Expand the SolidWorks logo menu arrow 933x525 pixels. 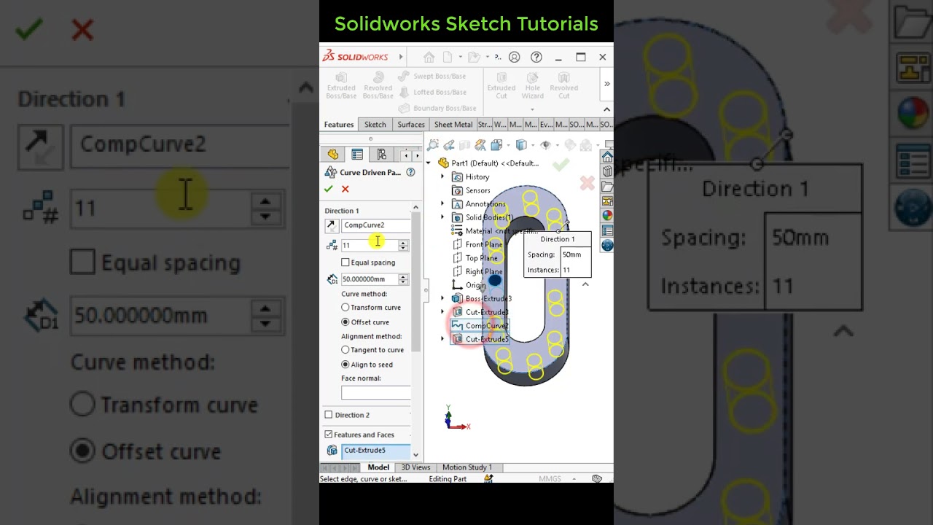(401, 57)
